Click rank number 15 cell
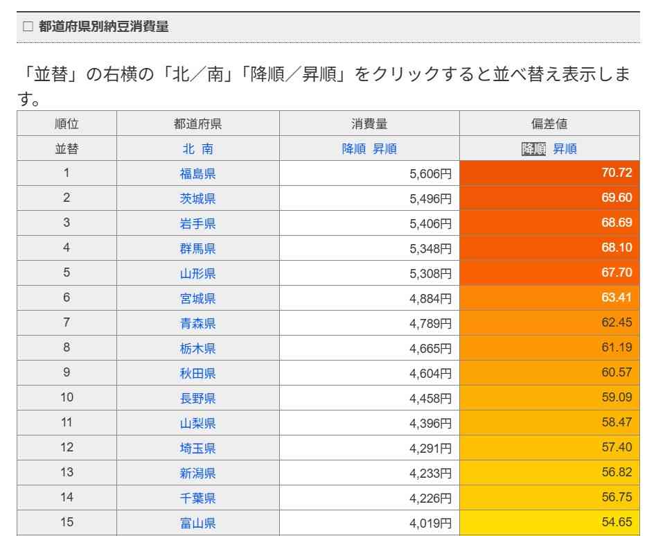The image size is (656, 536). pos(67,523)
